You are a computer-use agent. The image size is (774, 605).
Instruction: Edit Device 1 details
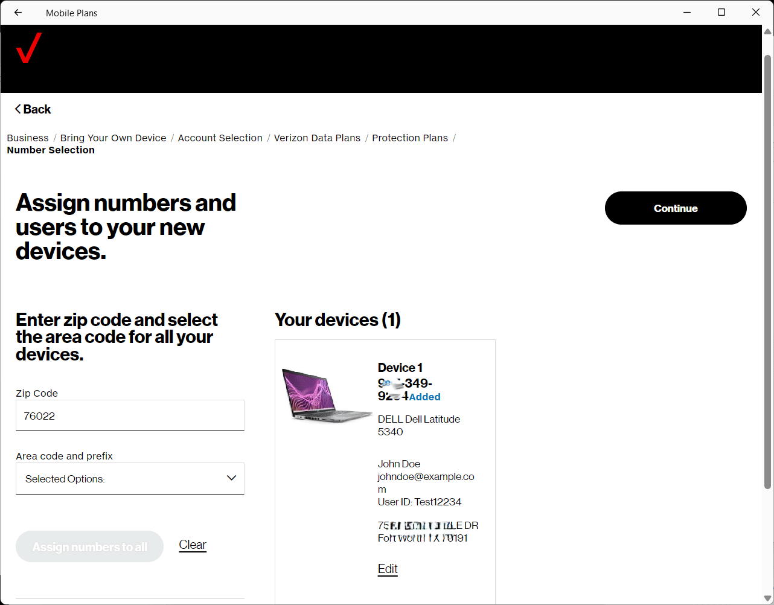click(388, 569)
